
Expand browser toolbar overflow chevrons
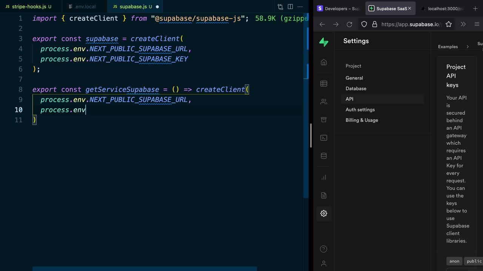pos(463,24)
